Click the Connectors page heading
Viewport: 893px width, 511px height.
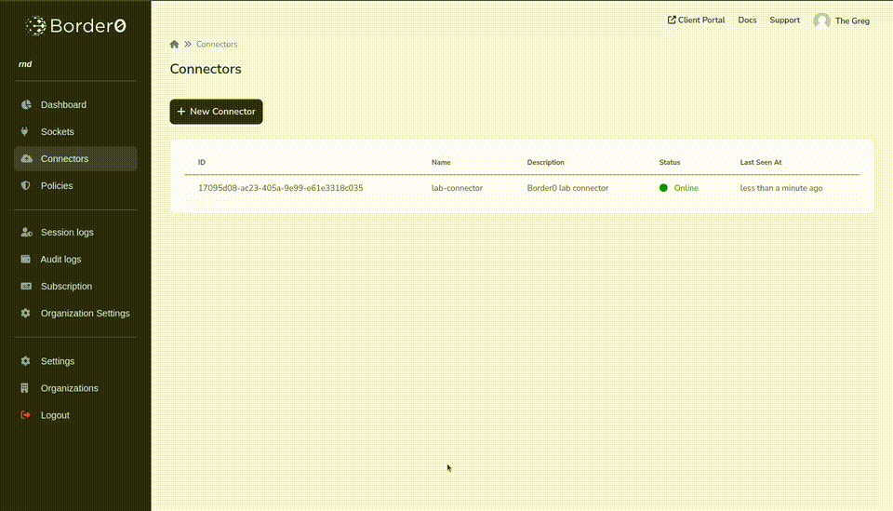pyautogui.click(x=206, y=69)
